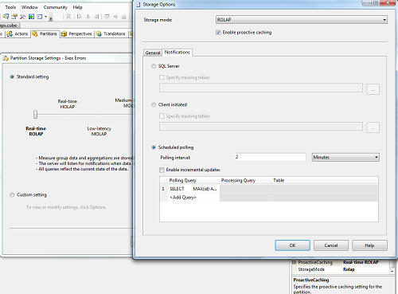Click the <Add Query> row
The width and height of the screenshot is (398, 294).
[193, 198]
